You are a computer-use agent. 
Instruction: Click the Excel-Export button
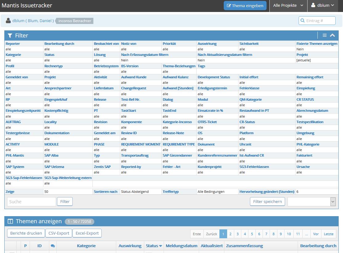click(x=87, y=233)
